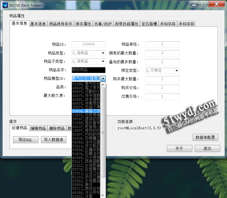Image resolution: width=227 pixels, height=198 pixels.
Task: Select list entry 51695 勇气红剑
Action: click(x=86, y=84)
